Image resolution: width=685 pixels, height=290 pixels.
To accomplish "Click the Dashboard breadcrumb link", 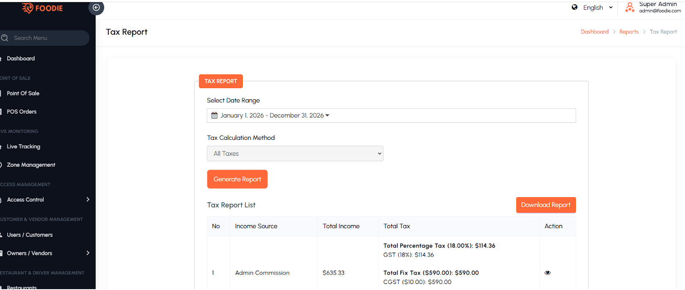I will 594,32.
